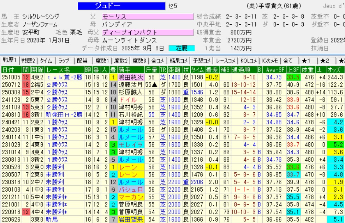Open the ｔｖｋ賞・2勝 race entry

65,77
